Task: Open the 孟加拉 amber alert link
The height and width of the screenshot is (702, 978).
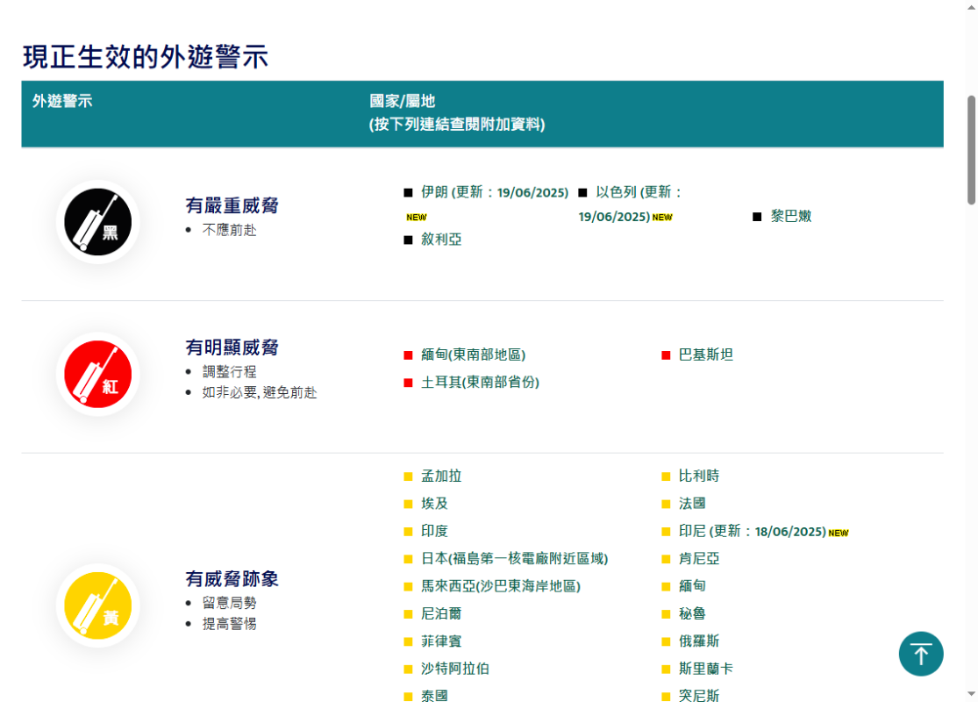Action: click(x=441, y=476)
